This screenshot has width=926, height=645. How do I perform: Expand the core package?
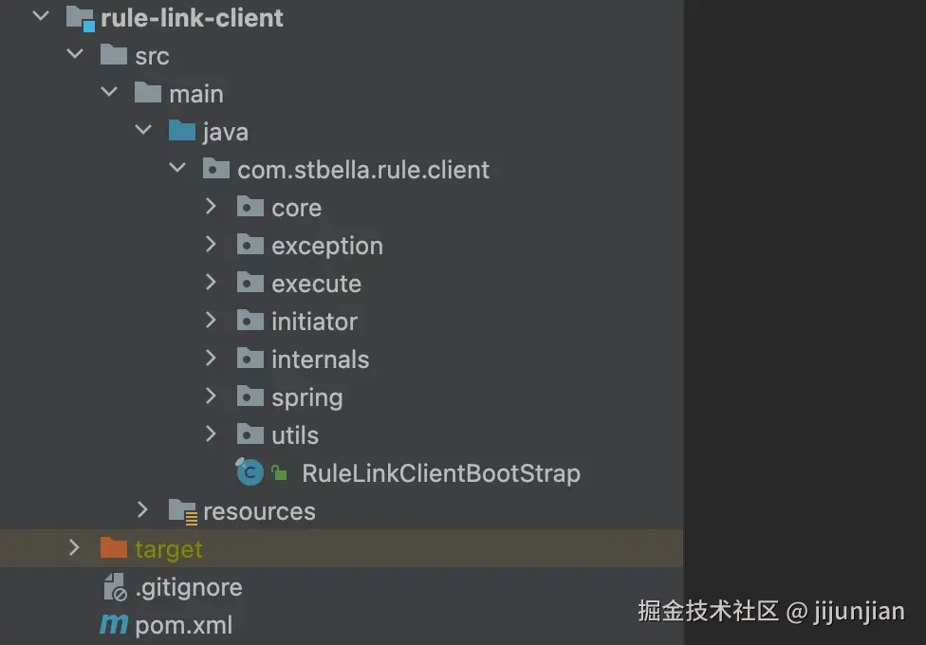pyautogui.click(x=211, y=207)
